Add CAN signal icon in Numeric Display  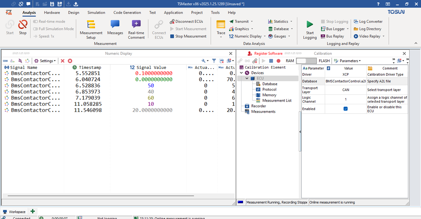5,61
